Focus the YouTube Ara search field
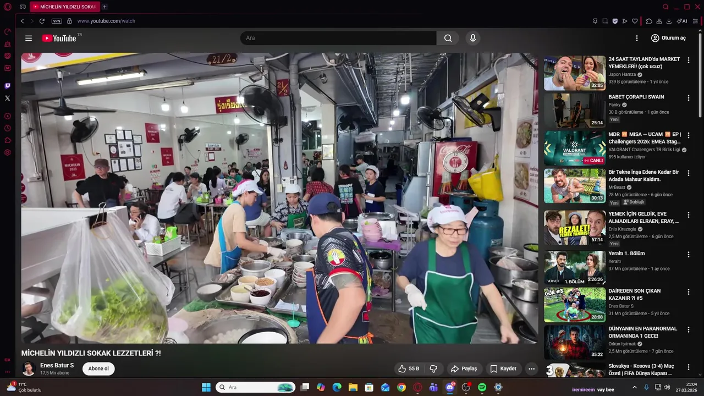 point(338,38)
